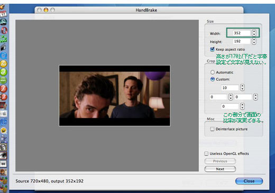Select Custom crop radio button
275x193 pixels.
click(213, 79)
